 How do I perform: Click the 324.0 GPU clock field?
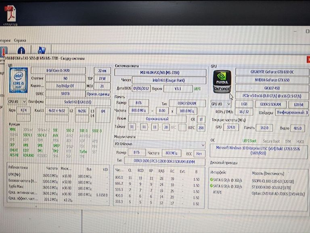[x=231, y=127]
